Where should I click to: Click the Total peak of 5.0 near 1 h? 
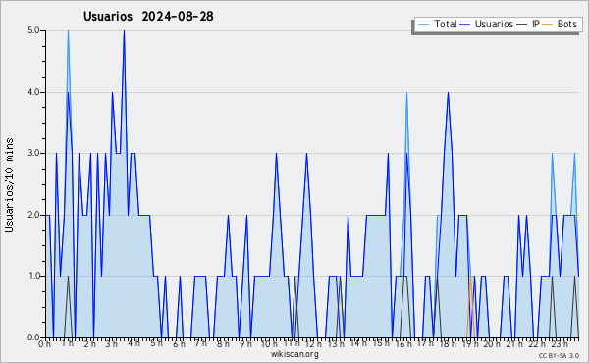(x=68, y=31)
